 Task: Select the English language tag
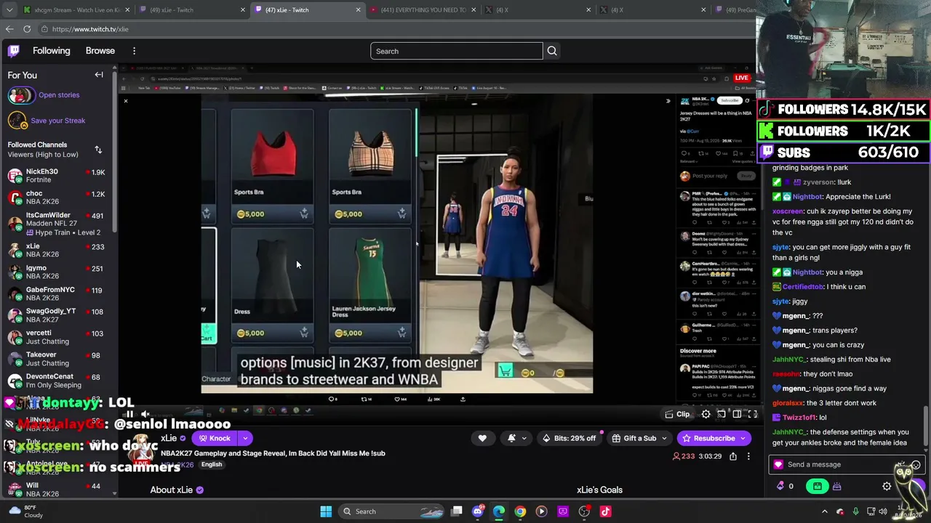tap(212, 465)
